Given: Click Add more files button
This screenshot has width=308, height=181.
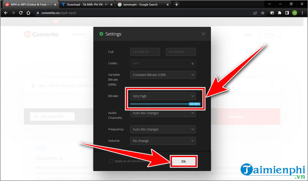Looking at the screenshot, I should point(52,116).
